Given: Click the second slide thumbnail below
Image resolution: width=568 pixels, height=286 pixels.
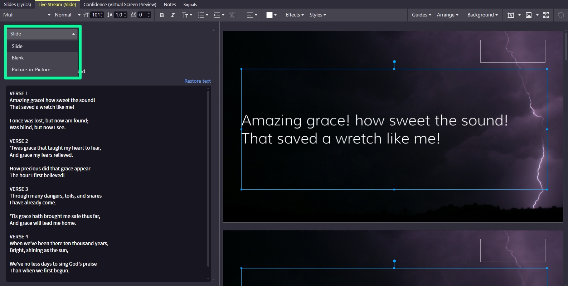Looking at the screenshot, I should click(x=393, y=258).
